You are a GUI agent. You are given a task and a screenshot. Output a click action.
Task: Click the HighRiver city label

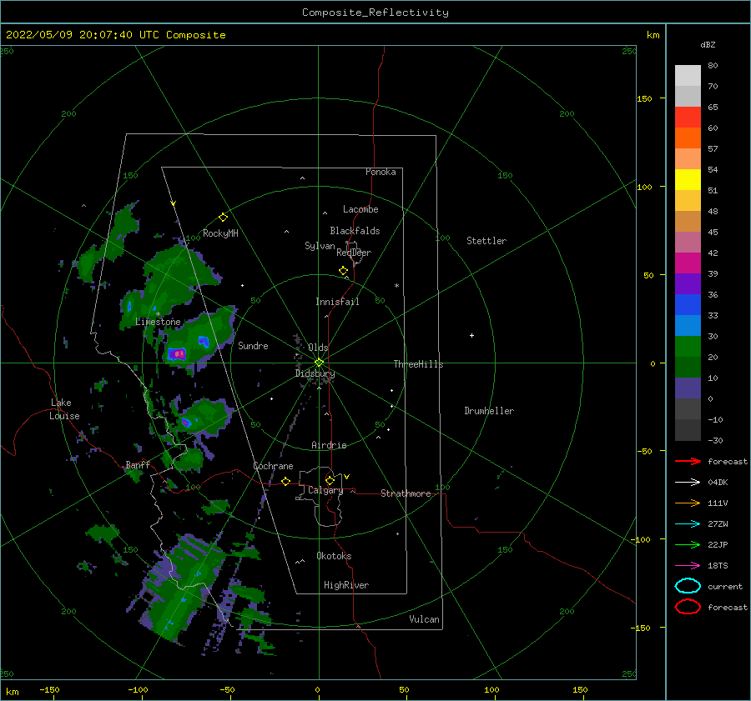(346, 585)
